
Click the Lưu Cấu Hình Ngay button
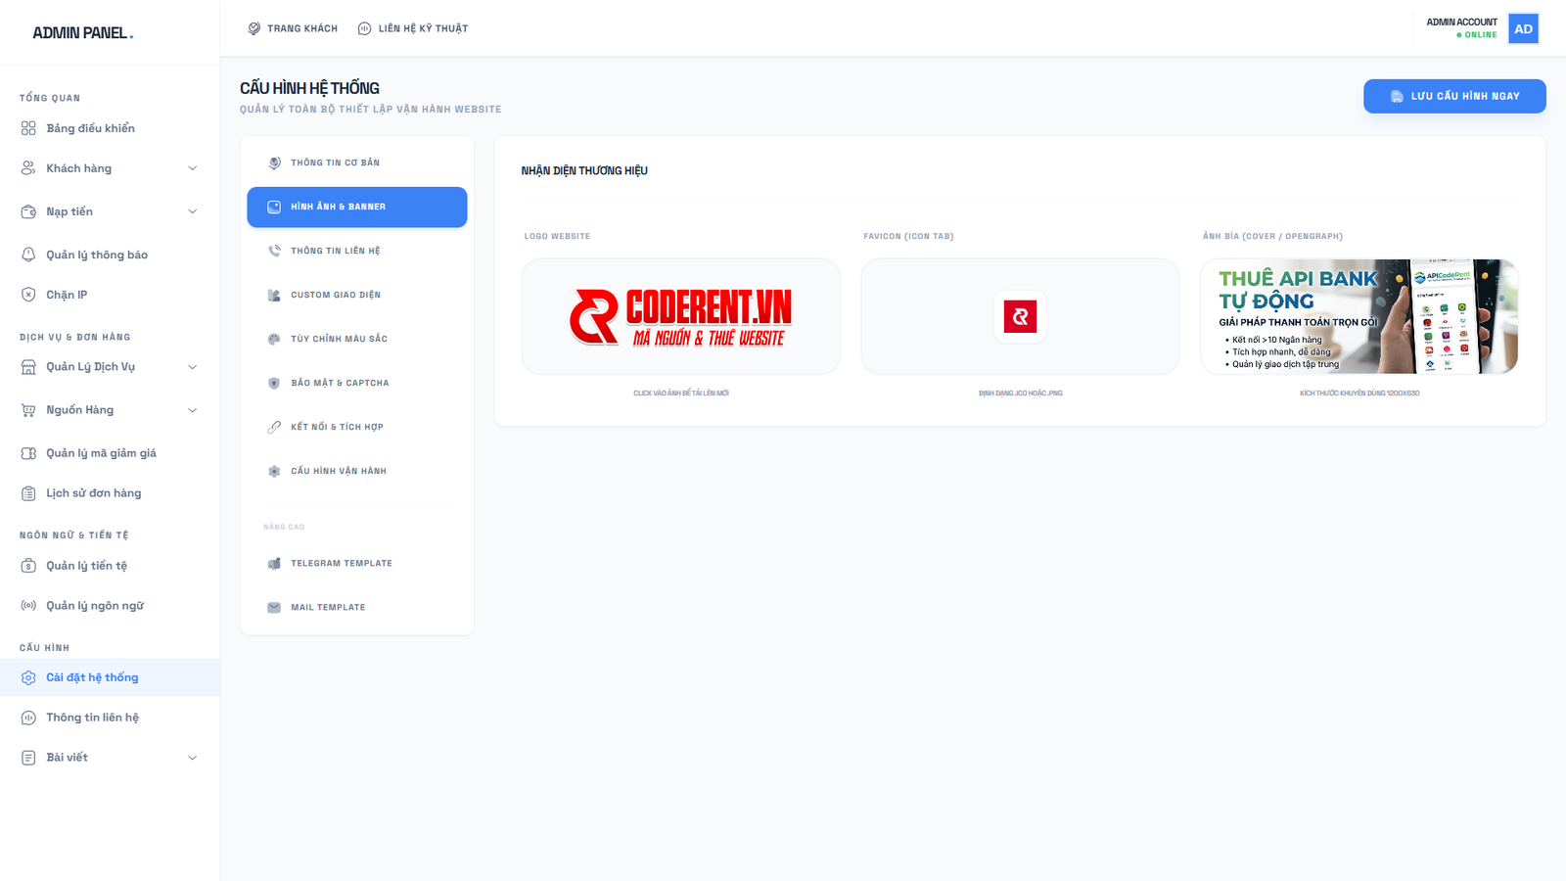point(1454,96)
